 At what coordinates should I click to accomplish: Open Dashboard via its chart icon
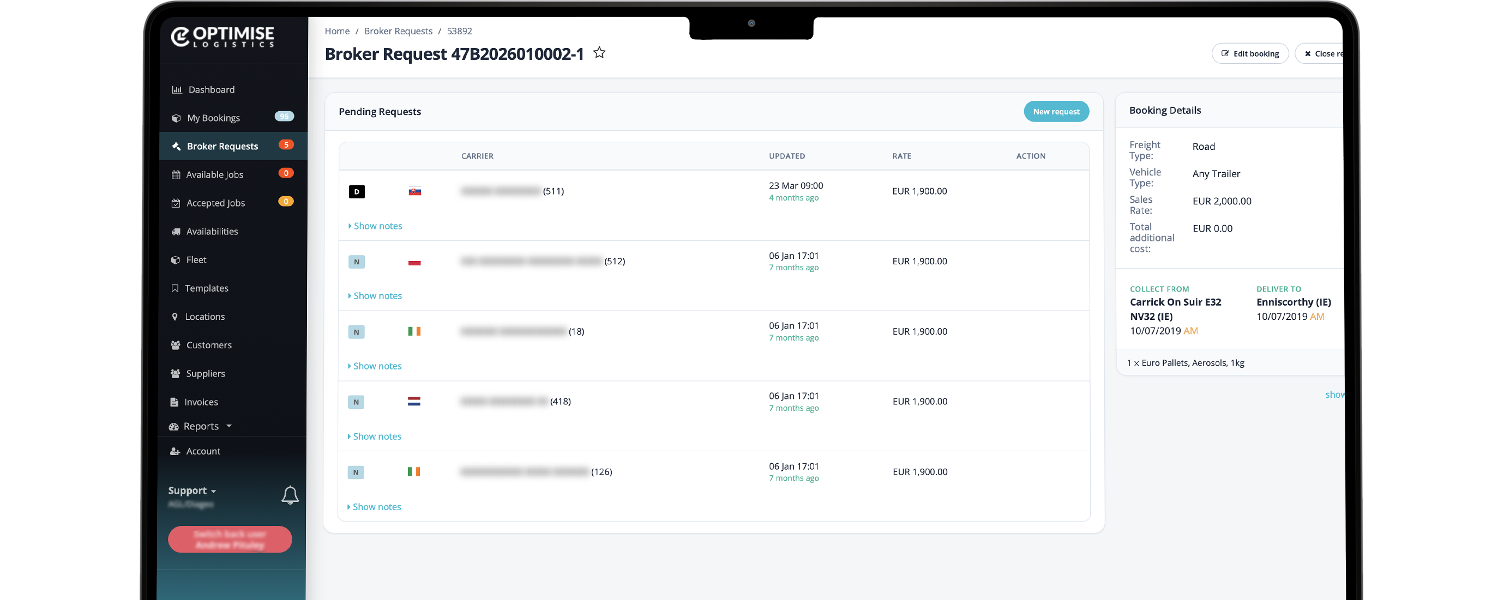pyautogui.click(x=177, y=90)
